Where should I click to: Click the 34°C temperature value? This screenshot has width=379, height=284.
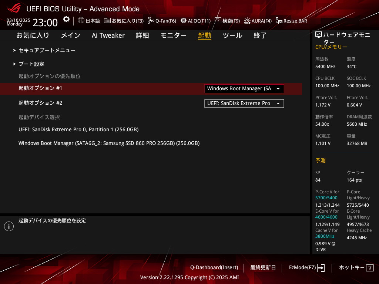[x=352, y=67]
